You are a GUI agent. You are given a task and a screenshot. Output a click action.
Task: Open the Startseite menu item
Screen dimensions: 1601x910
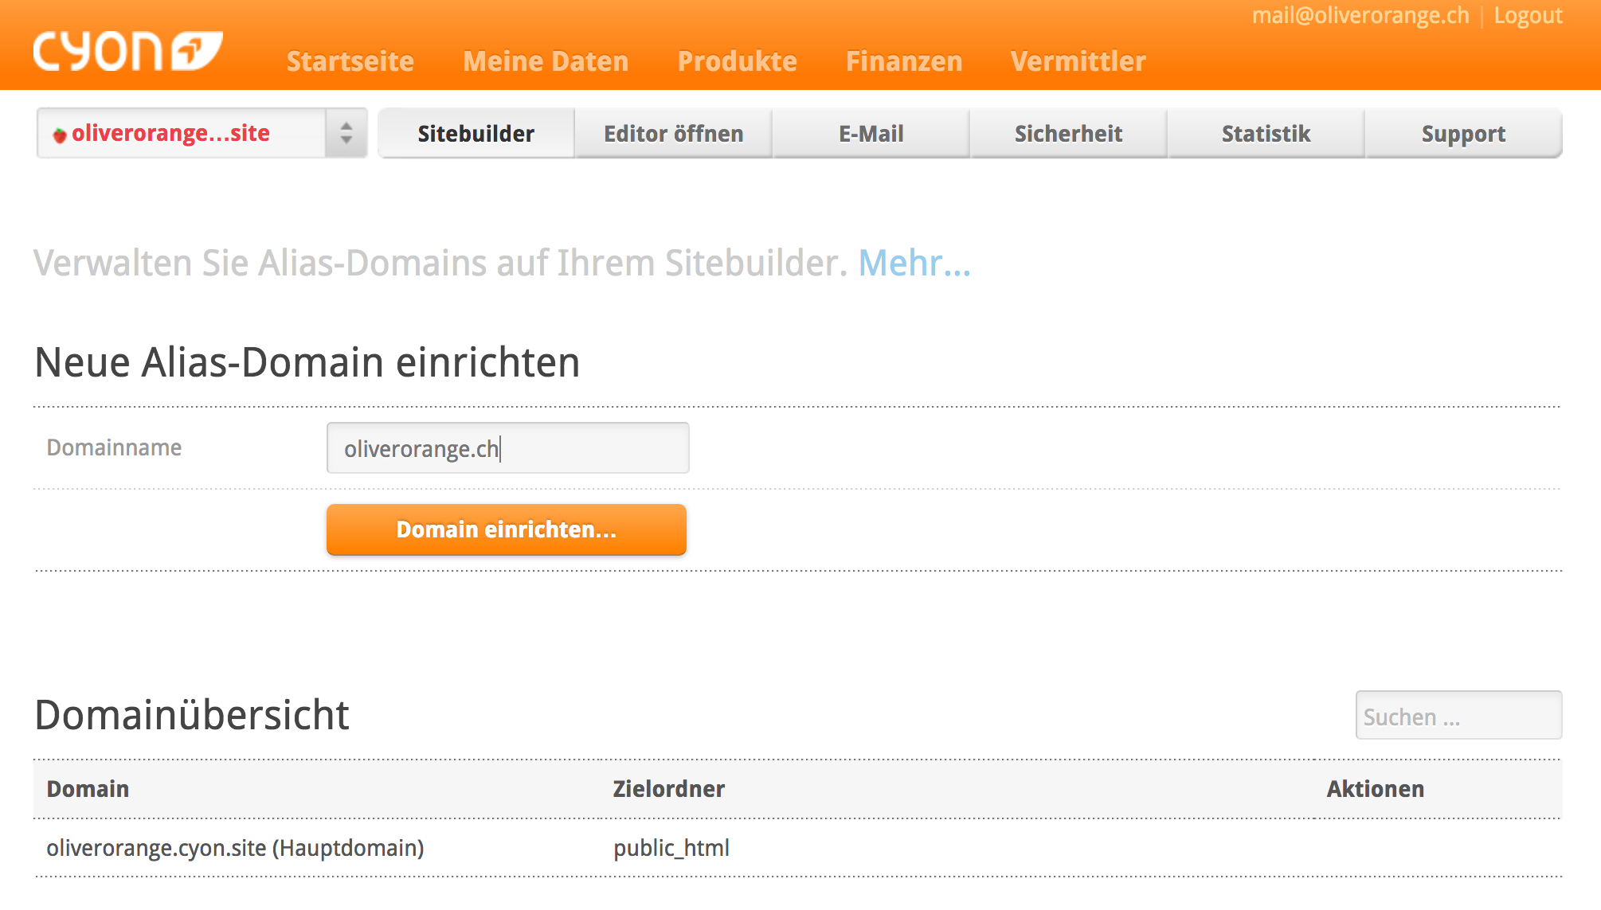pyautogui.click(x=350, y=61)
